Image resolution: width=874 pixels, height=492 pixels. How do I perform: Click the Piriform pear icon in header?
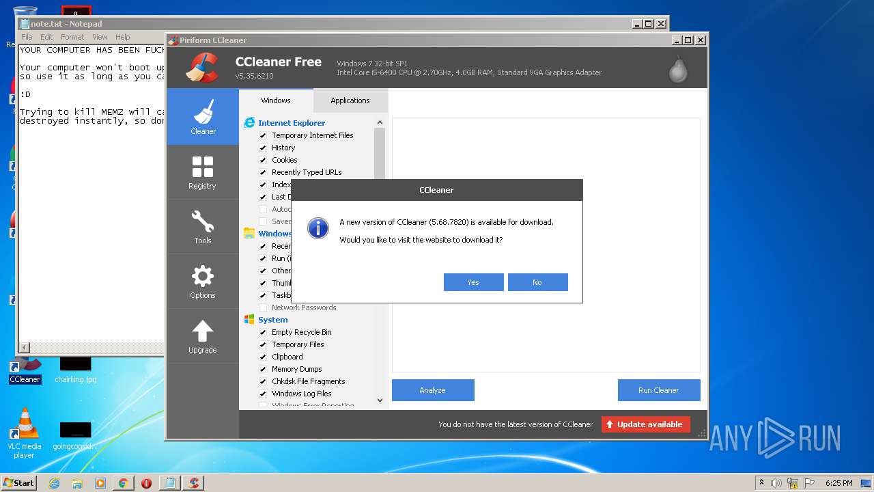(678, 68)
